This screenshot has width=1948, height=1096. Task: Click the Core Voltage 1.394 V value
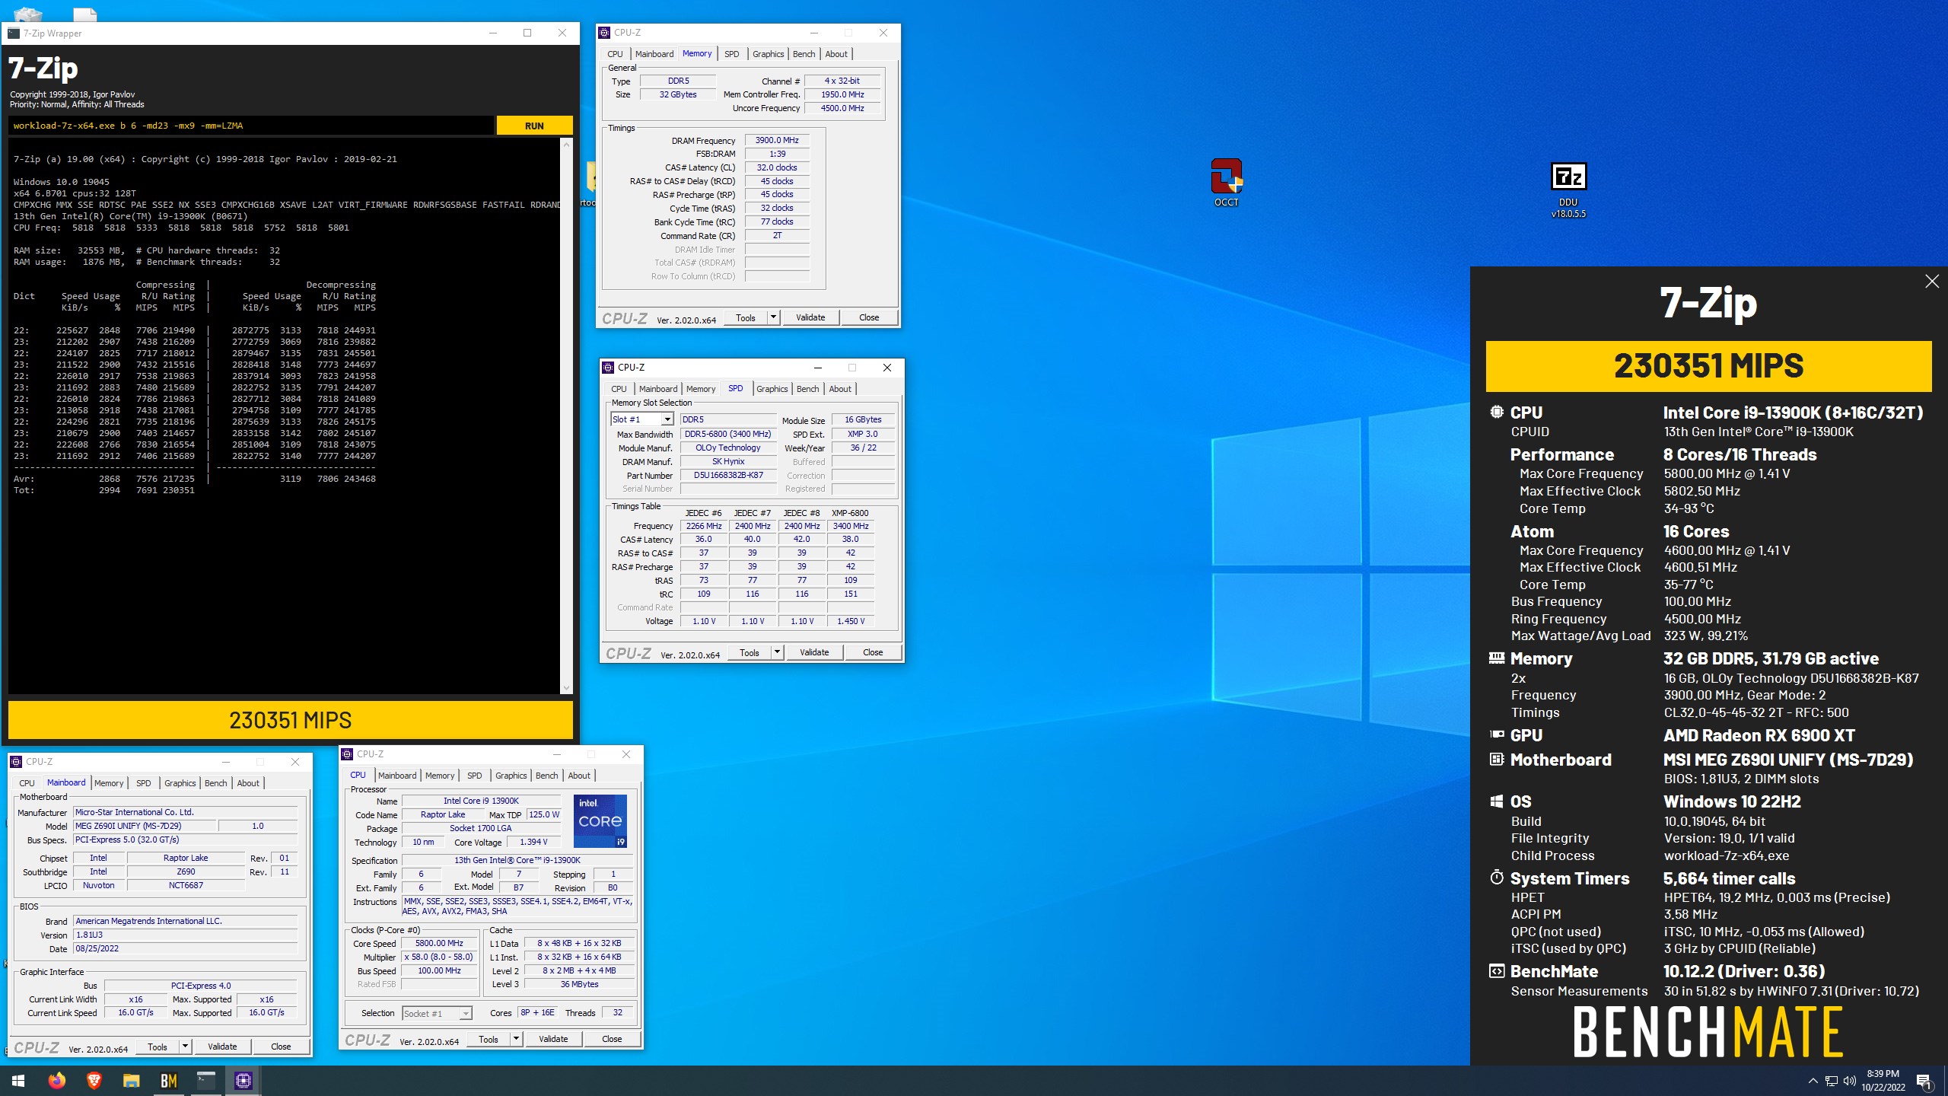click(533, 842)
